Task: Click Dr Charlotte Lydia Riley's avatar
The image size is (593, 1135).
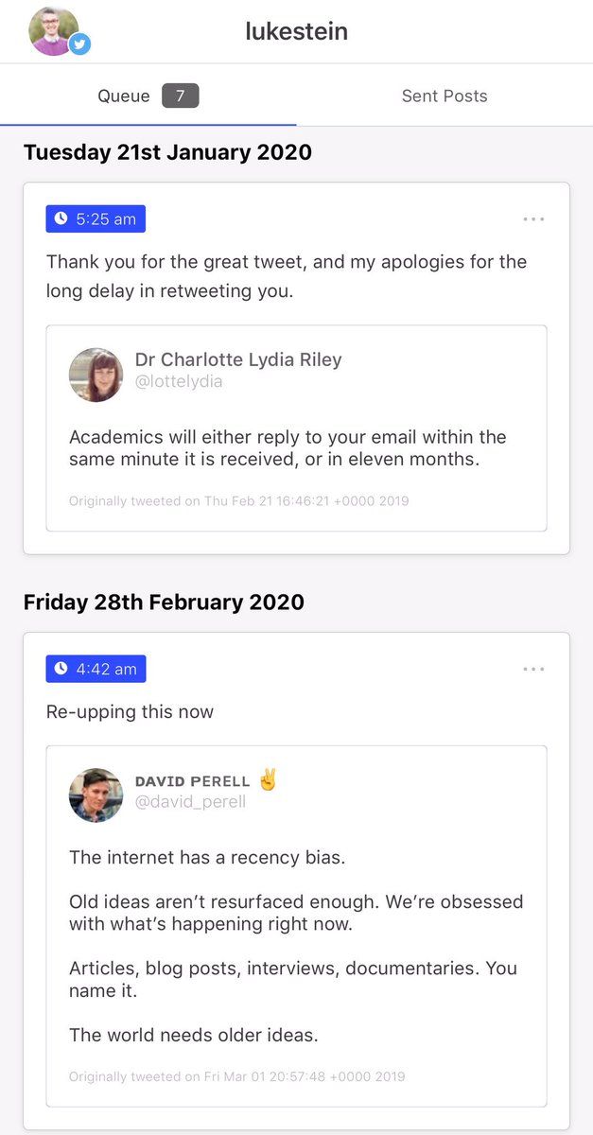Action: (x=96, y=375)
